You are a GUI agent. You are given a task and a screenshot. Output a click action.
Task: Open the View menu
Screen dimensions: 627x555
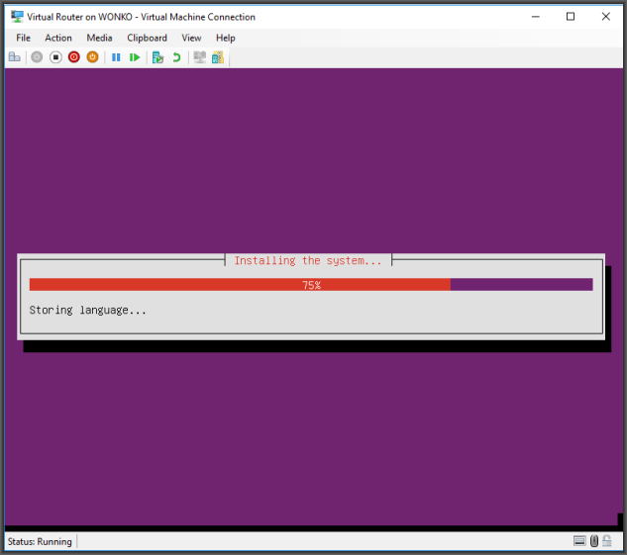coord(191,38)
